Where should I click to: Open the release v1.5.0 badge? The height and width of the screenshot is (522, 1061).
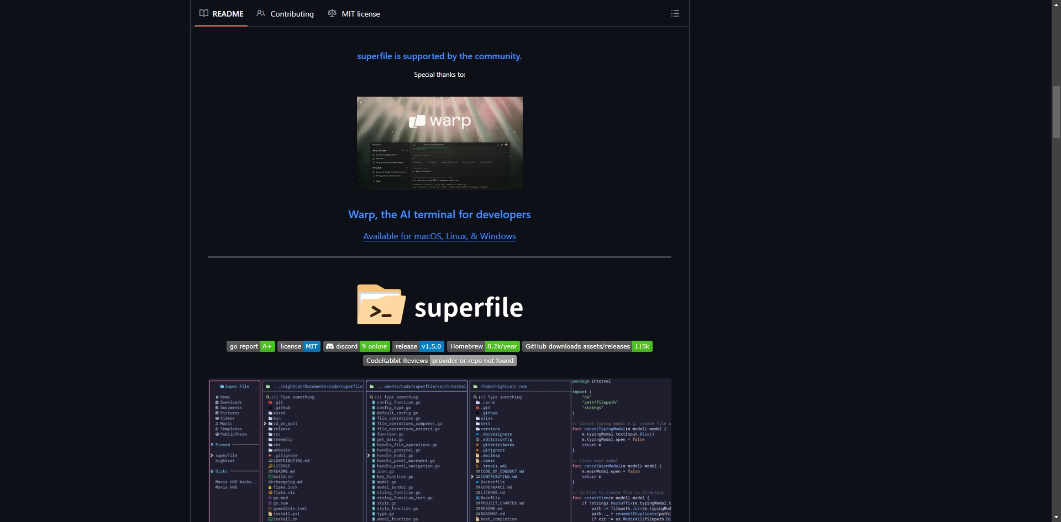[418, 346]
